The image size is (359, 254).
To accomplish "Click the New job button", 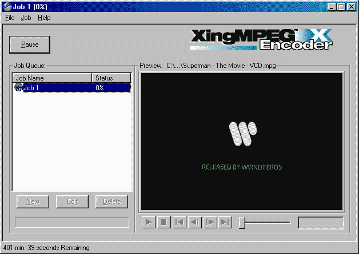I will [33, 201].
